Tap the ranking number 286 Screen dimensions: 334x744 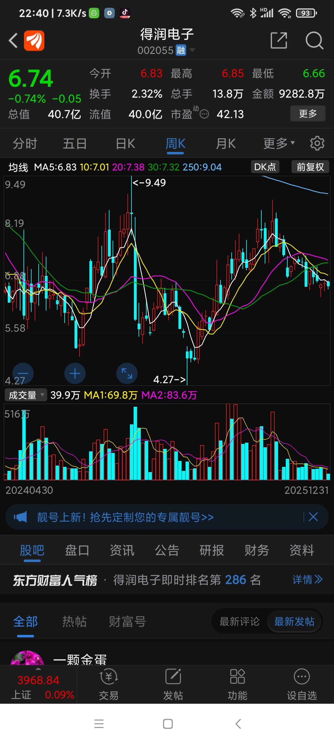236,580
